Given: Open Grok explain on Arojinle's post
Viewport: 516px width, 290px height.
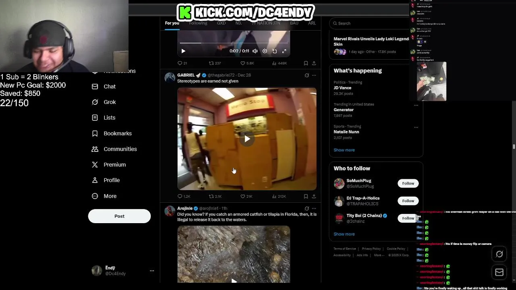Looking at the screenshot, I should point(307,209).
